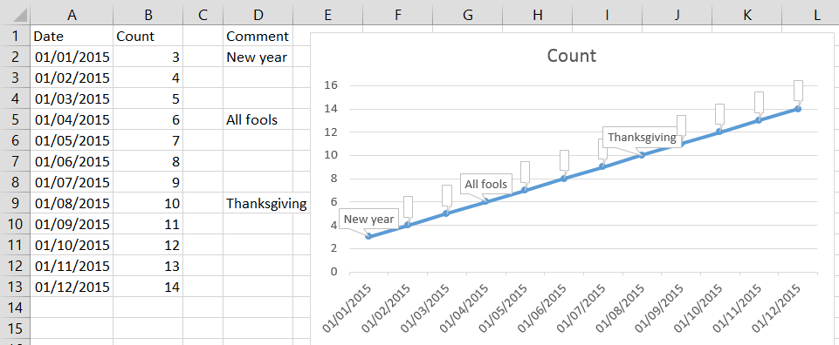
Task: Select count cell with value 6
Action: pyautogui.click(x=148, y=119)
